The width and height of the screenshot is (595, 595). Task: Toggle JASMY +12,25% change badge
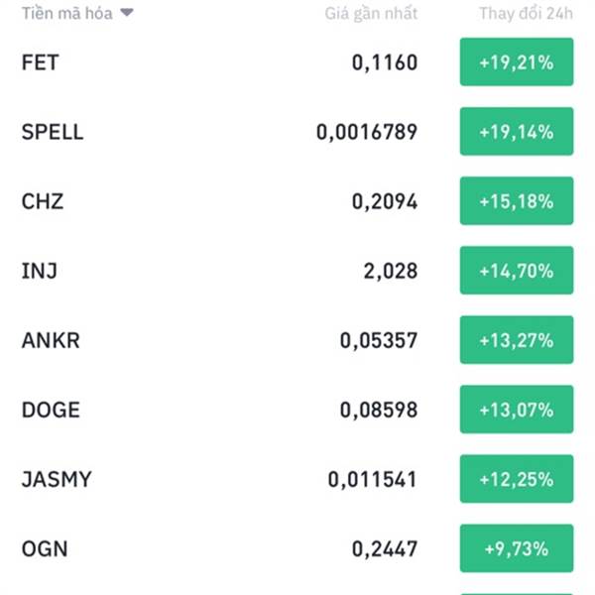point(517,479)
